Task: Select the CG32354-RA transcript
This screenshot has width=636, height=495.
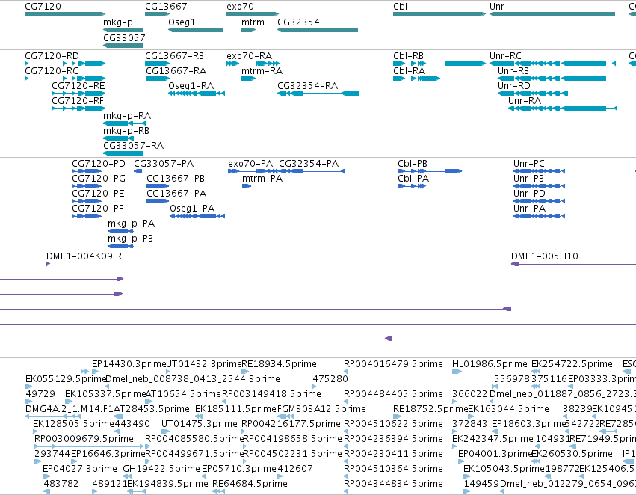Action: 318,93
